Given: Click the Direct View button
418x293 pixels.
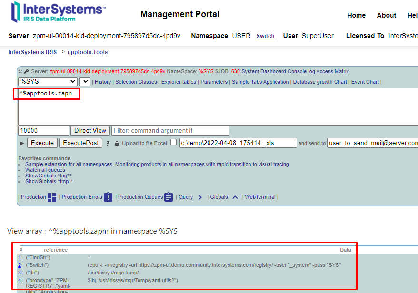Looking at the screenshot, I should 90,130.
